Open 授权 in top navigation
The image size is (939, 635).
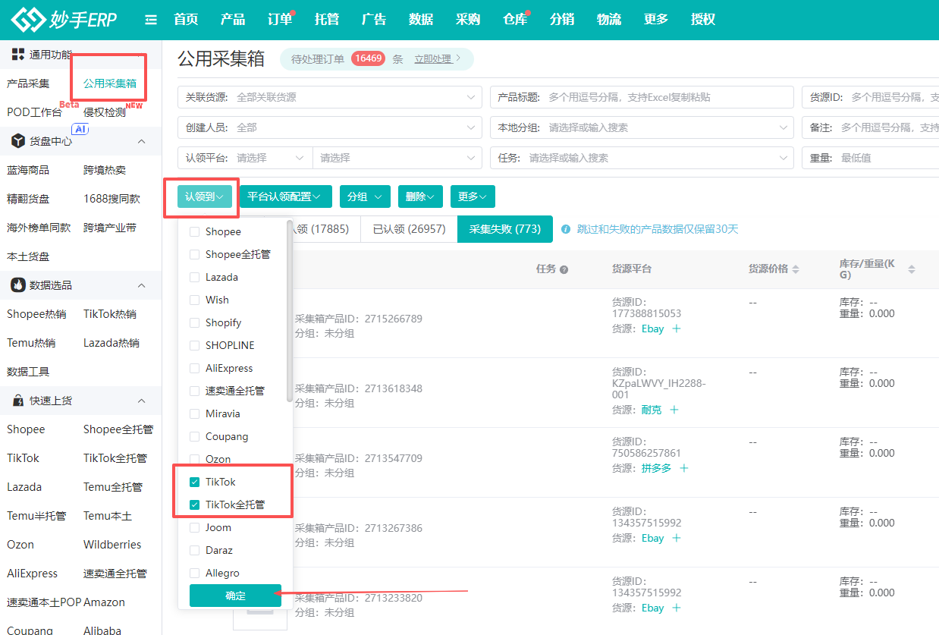point(703,20)
